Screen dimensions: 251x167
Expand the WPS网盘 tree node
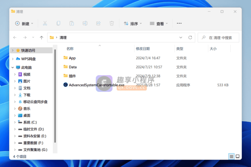(x=13, y=59)
